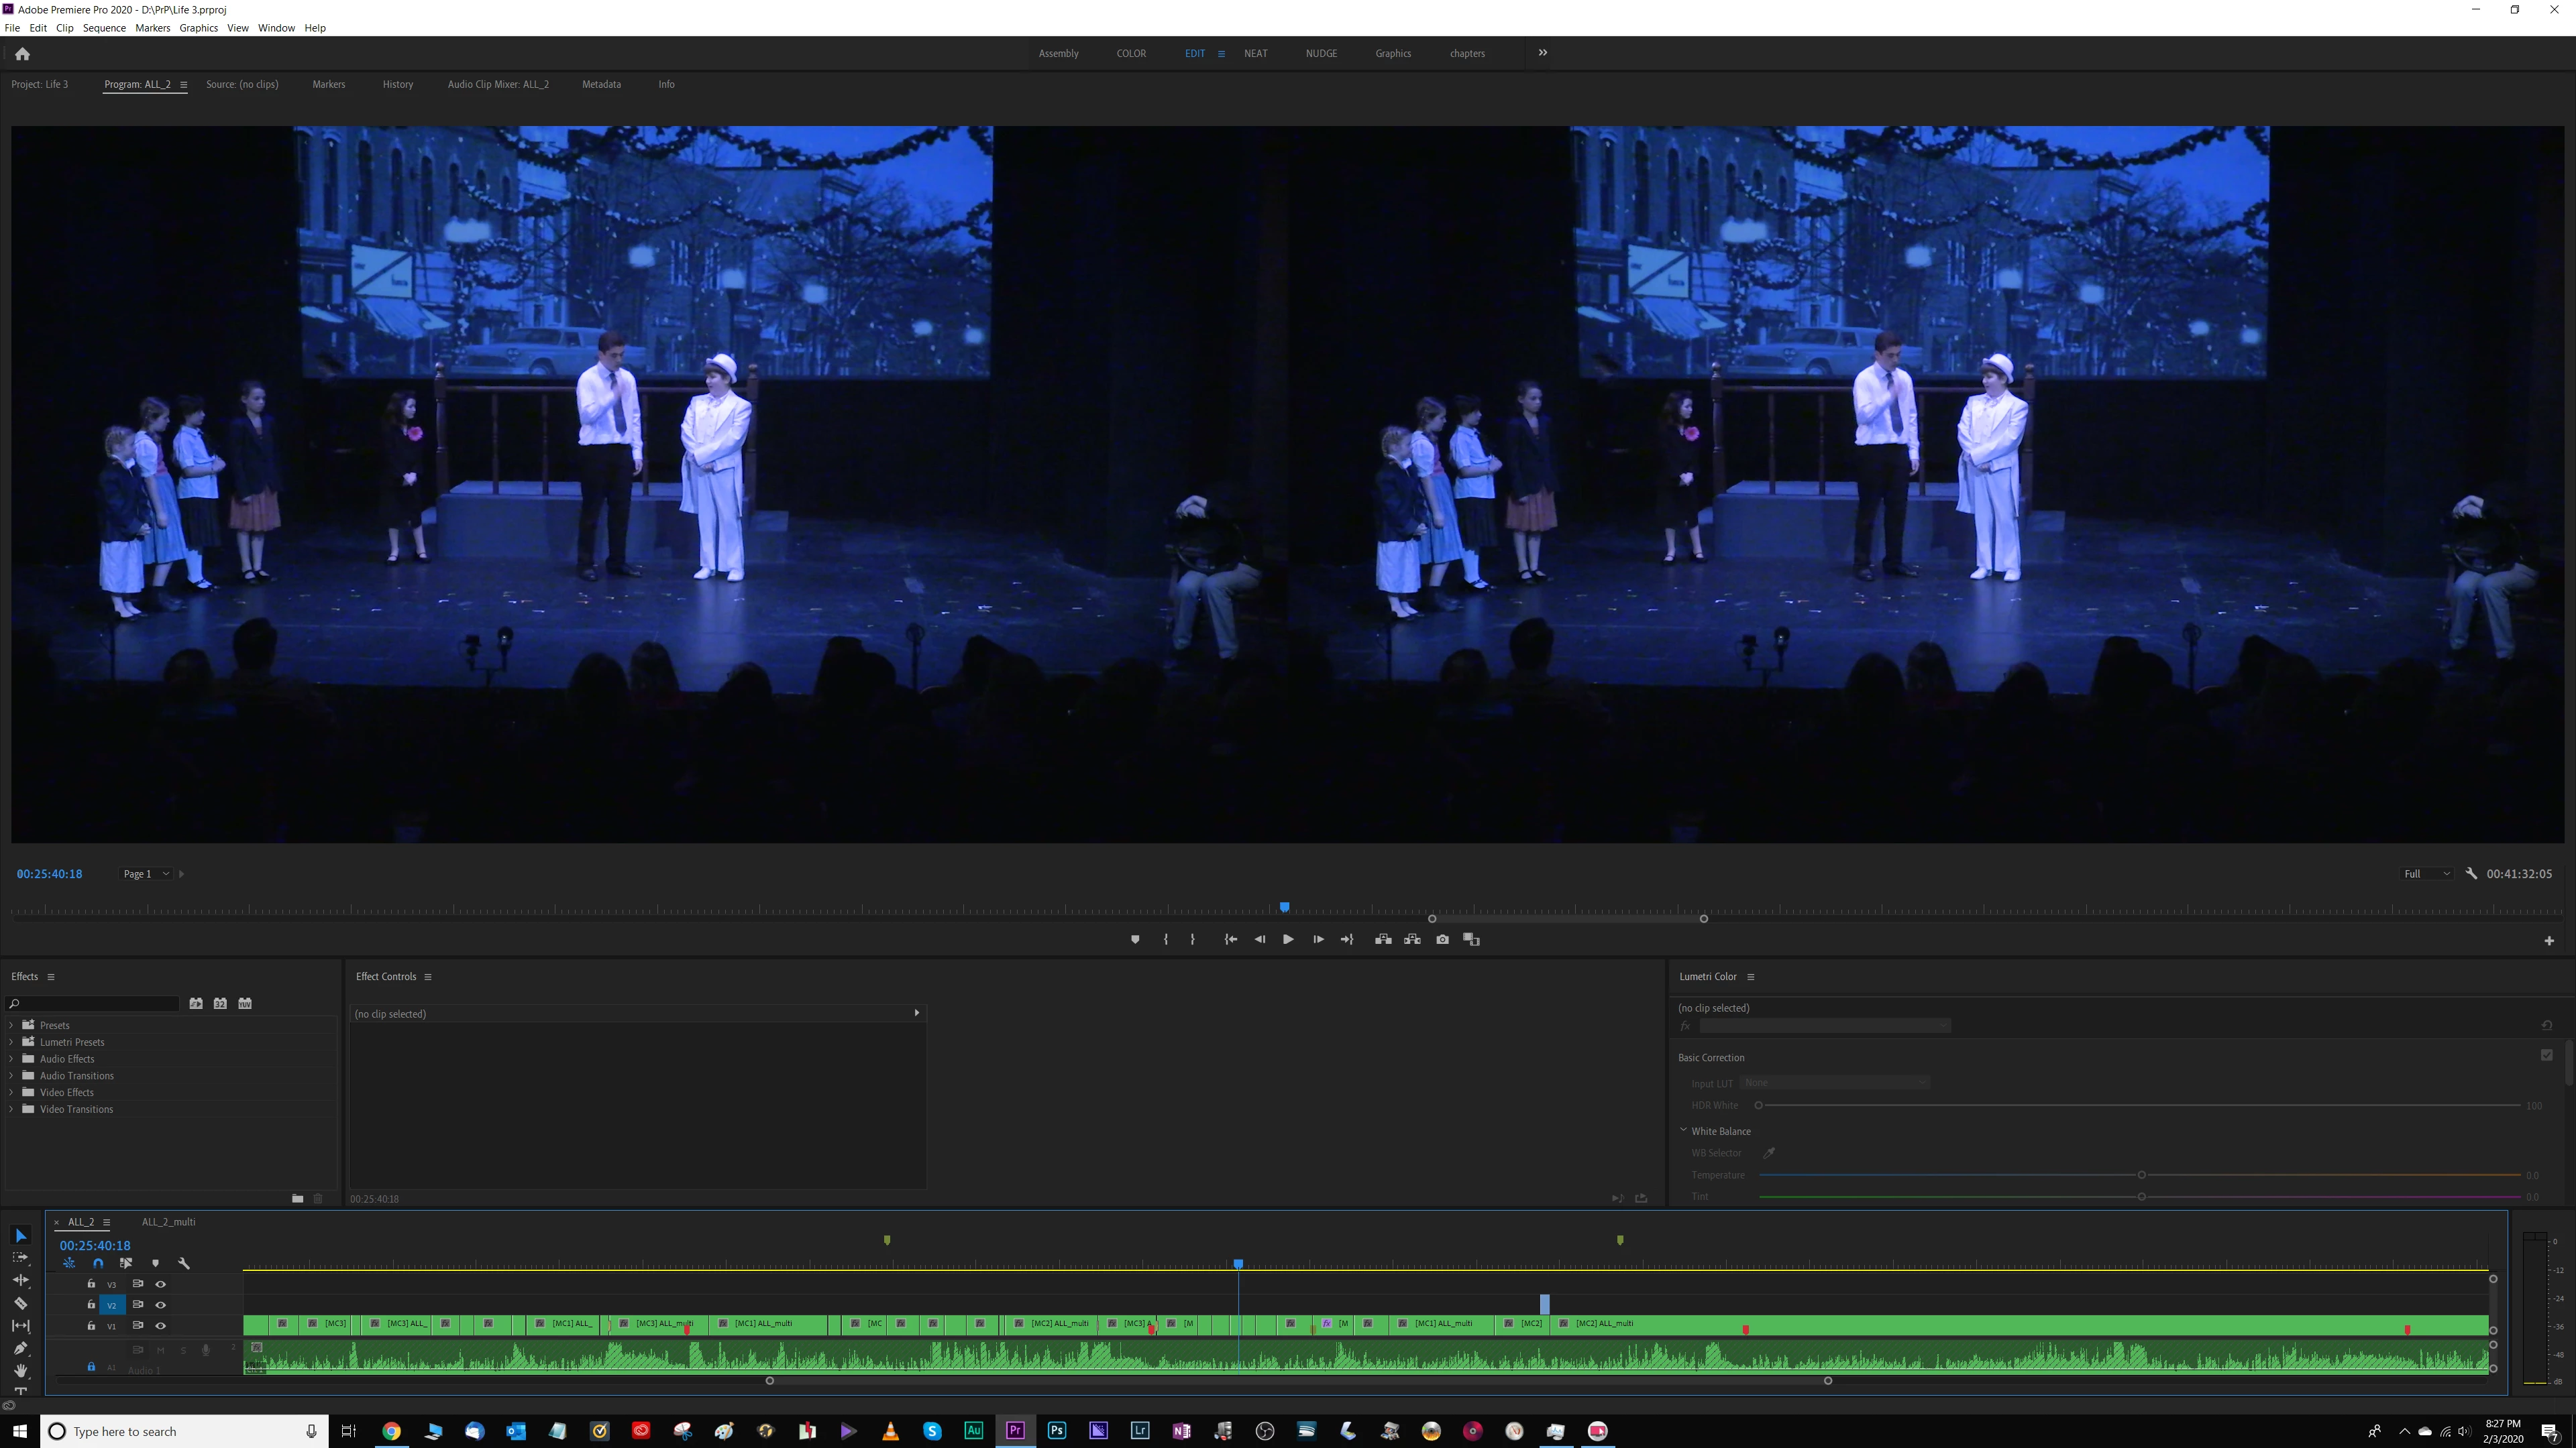Switch to the COLOR workspace tab
Viewport: 2576px width, 1448px height.
[1131, 53]
